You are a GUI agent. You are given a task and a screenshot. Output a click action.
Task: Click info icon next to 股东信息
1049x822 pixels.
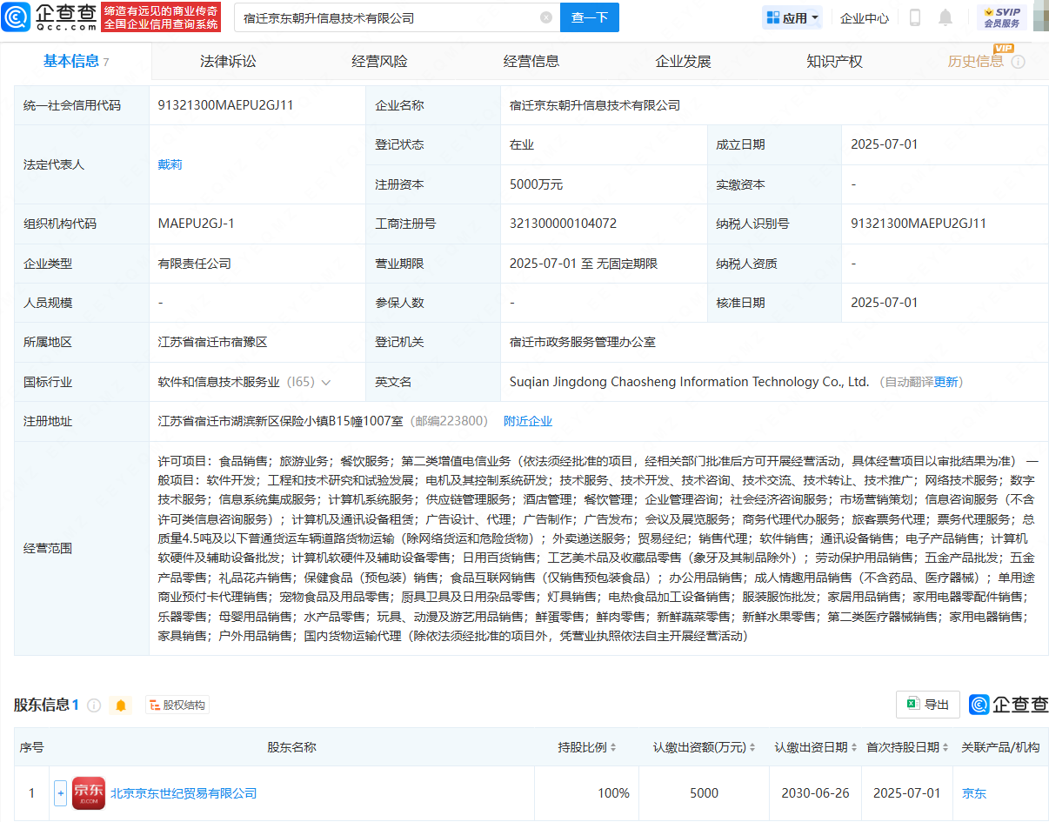click(94, 705)
